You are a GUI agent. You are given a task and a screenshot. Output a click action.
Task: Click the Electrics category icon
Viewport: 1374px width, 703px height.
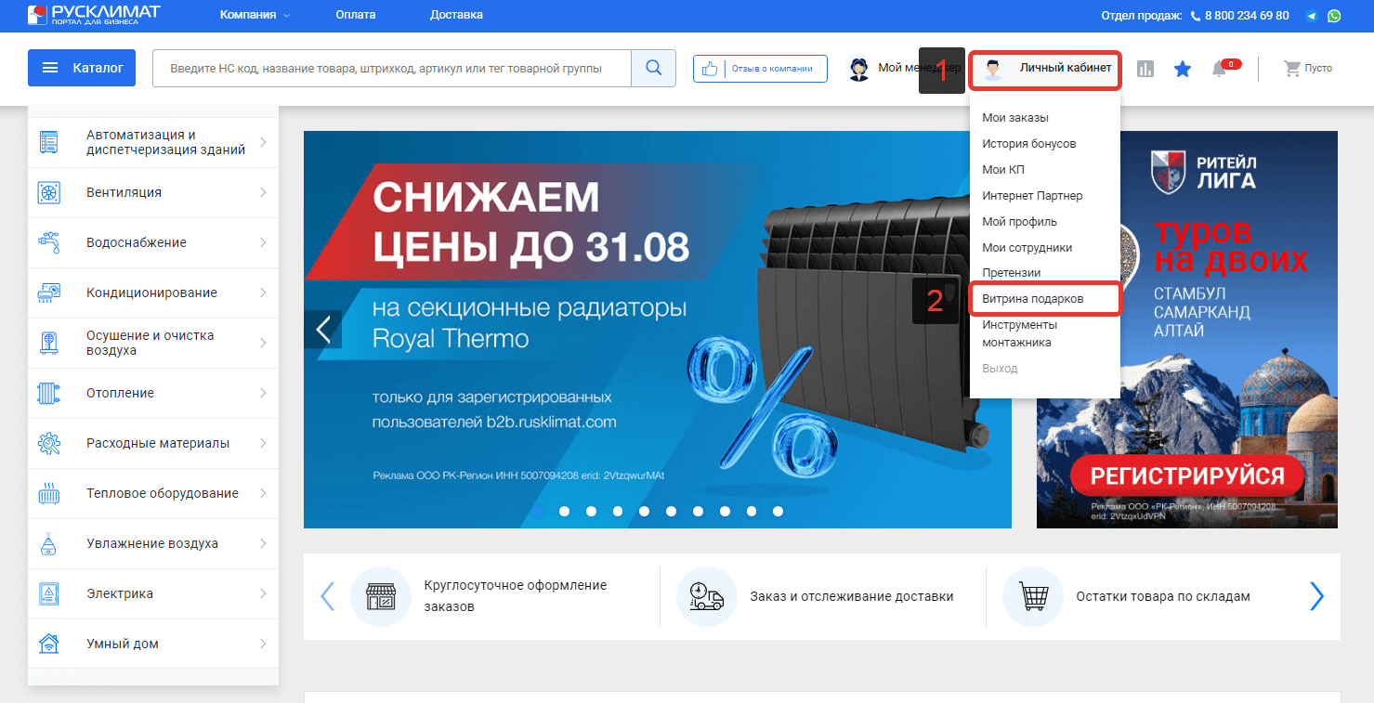[x=49, y=593]
